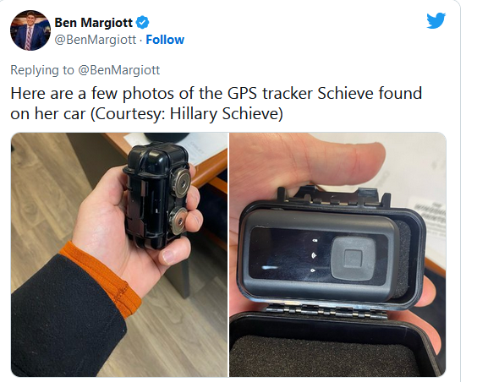Click the @BenMargiott handle under name
Viewport: 477px width, 382px height.
pyautogui.click(x=96, y=40)
